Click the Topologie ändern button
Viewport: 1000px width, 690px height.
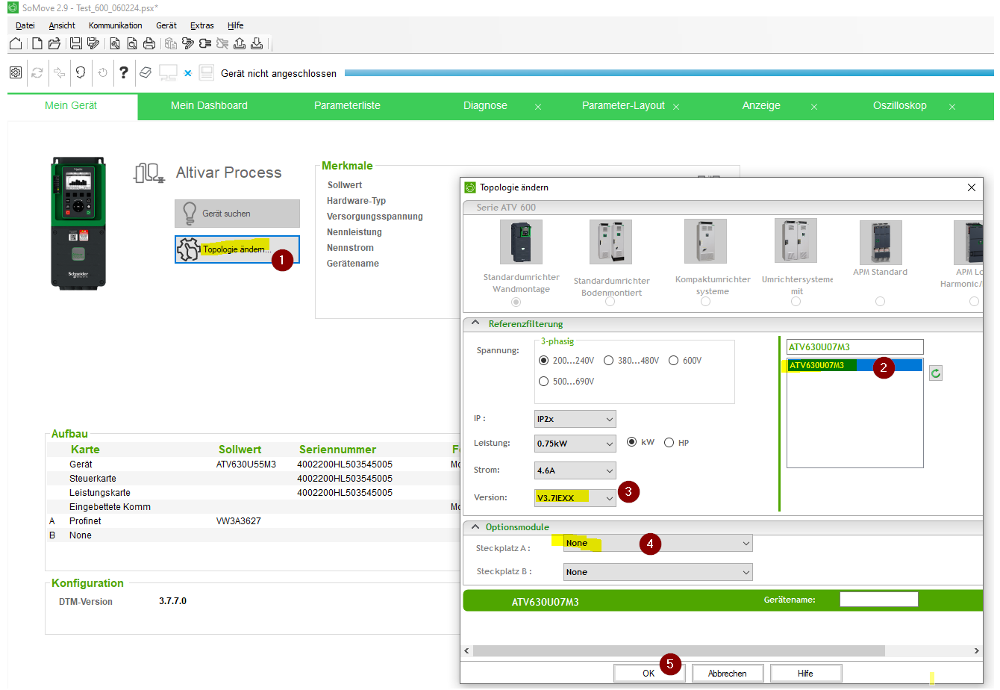237,249
